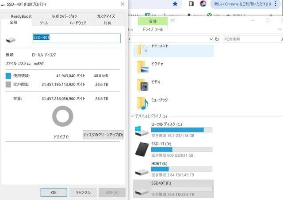
Task: Click the SSD-1T (D:) usage bar
Action: pos(182,149)
